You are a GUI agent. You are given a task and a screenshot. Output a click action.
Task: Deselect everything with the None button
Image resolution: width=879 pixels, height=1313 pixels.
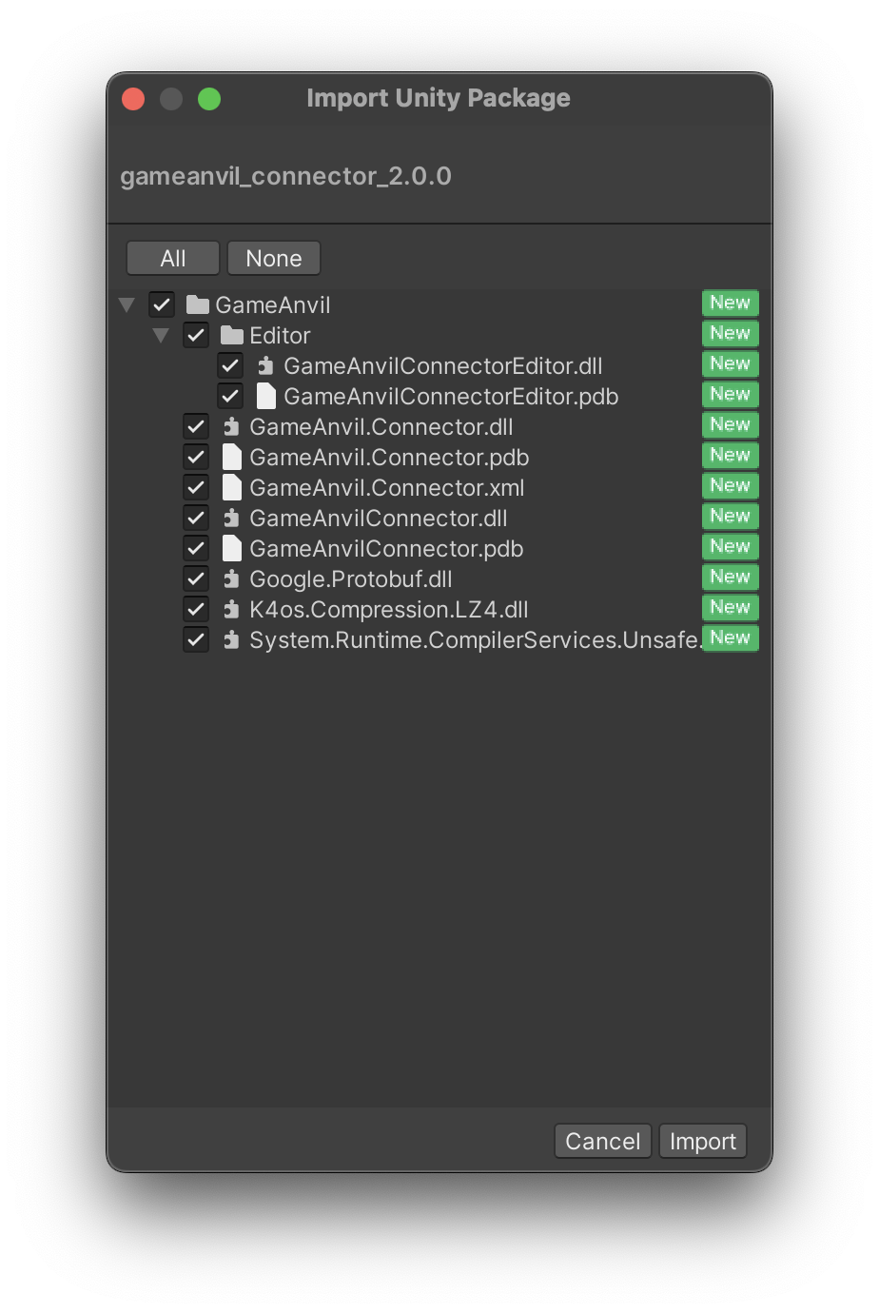(x=274, y=258)
